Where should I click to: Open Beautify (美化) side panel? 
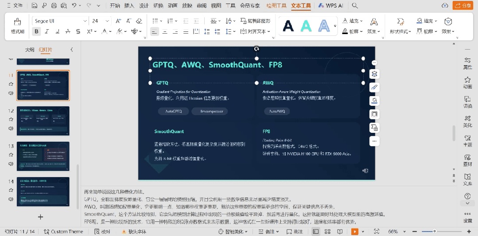pyautogui.click(x=468, y=121)
